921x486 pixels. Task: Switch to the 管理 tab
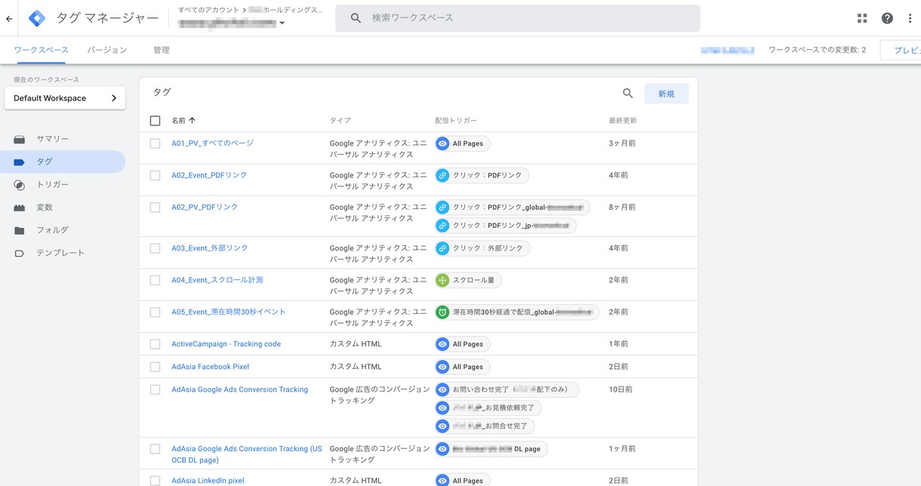162,50
